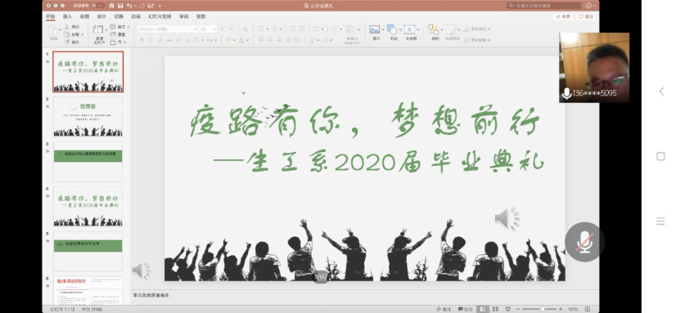
Task: Click the Text Box icon
Action: (x=410, y=29)
